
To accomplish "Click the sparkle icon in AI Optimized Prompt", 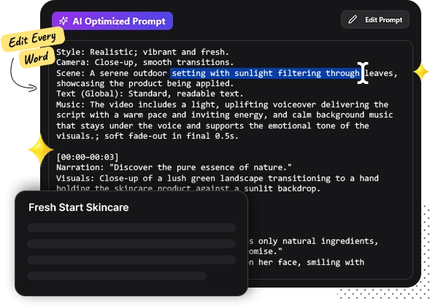I will 64,21.
